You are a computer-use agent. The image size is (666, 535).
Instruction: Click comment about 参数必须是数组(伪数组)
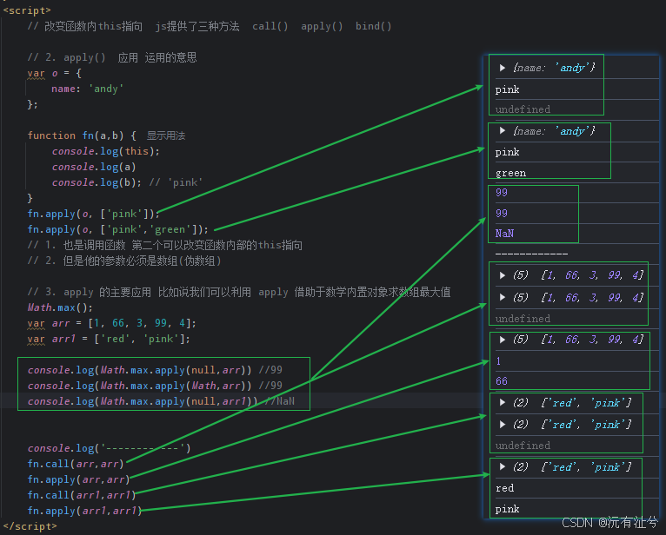124,261
